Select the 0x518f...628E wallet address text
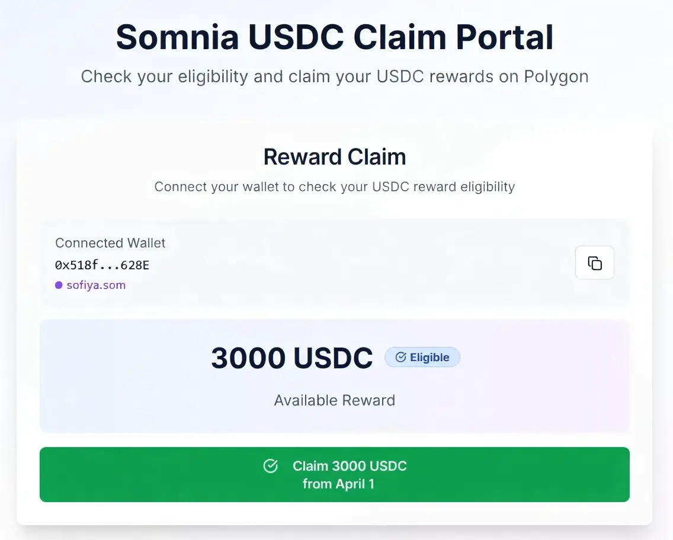Screen dimensions: 673x540 click(x=102, y=265)
